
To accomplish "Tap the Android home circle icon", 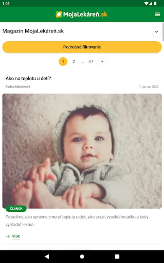I will click(82, 257).
